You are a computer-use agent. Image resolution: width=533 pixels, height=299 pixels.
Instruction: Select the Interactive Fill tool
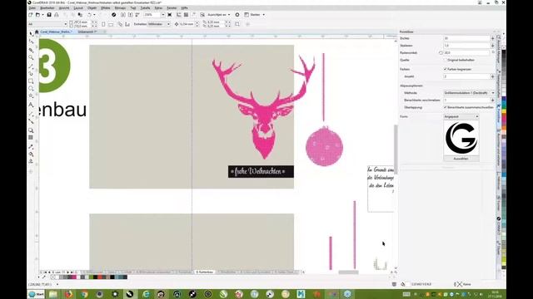(31, 154)
